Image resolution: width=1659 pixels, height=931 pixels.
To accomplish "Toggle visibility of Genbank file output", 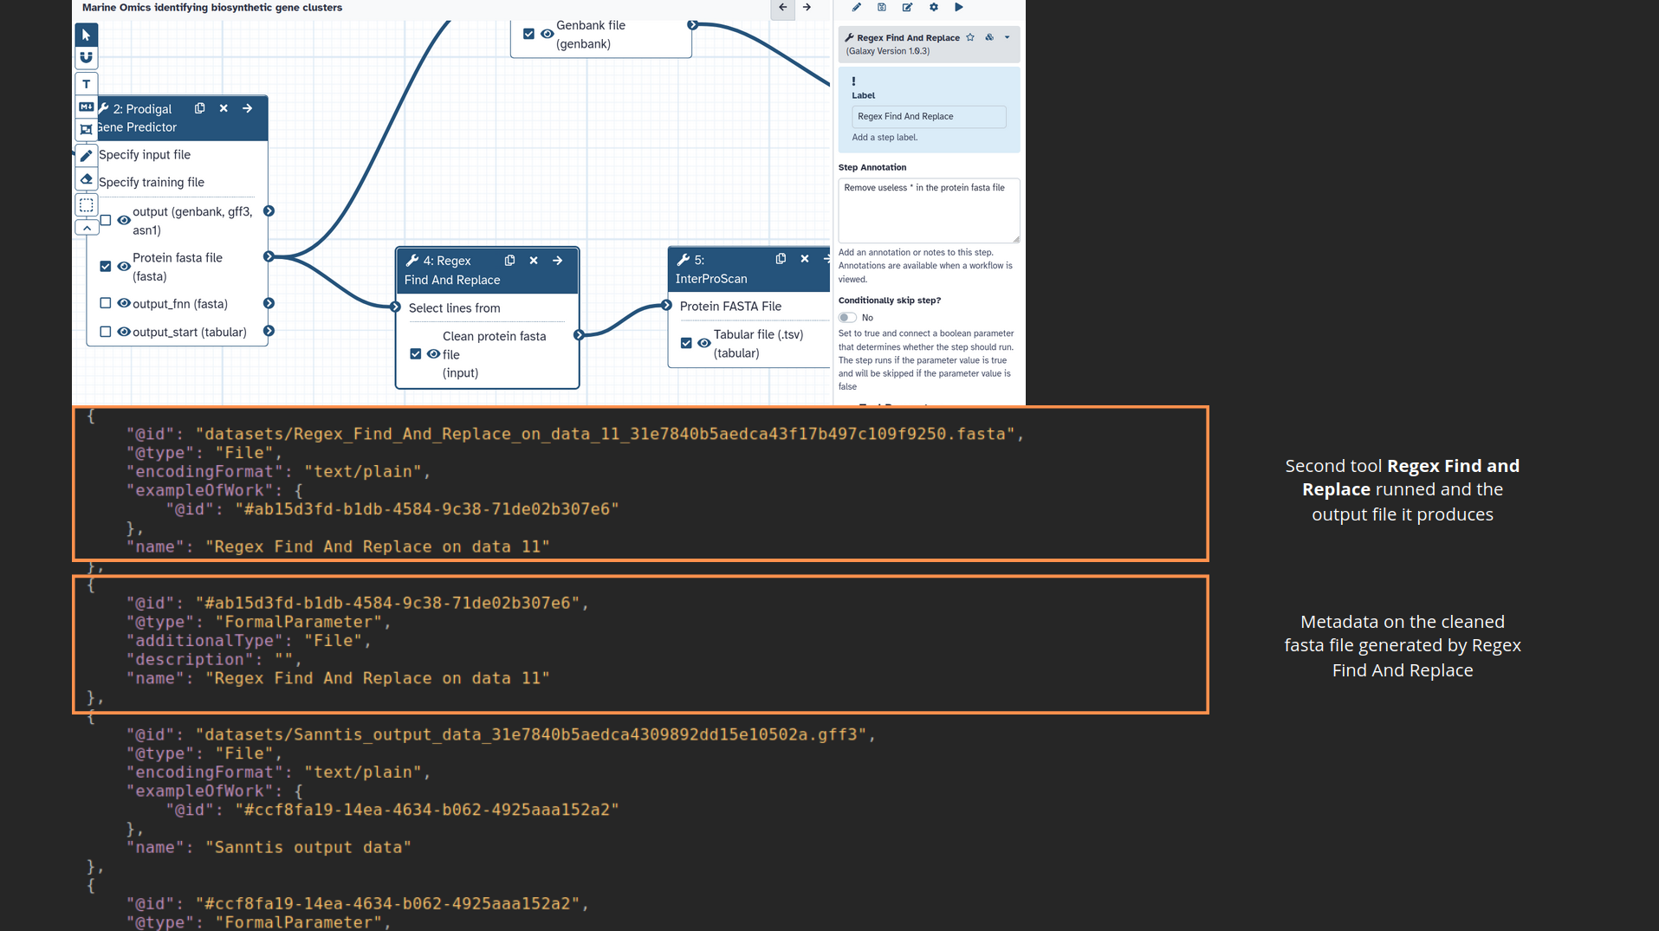I will [x=547, y=34].
